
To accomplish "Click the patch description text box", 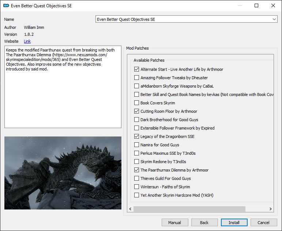I will pos(63,87).
